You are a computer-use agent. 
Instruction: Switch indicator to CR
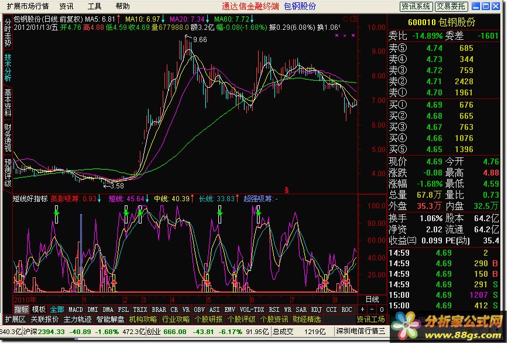pyautogui.click(x=174, y=309)
